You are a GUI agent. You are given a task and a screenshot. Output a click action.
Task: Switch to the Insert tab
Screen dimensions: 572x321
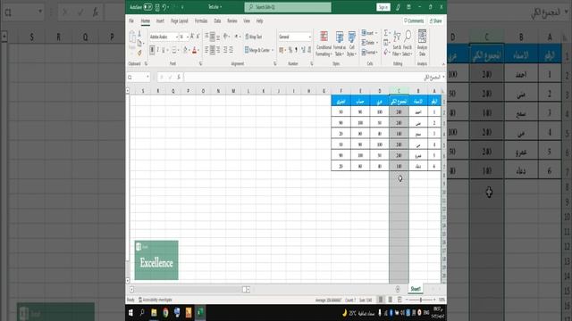(160, 21)
